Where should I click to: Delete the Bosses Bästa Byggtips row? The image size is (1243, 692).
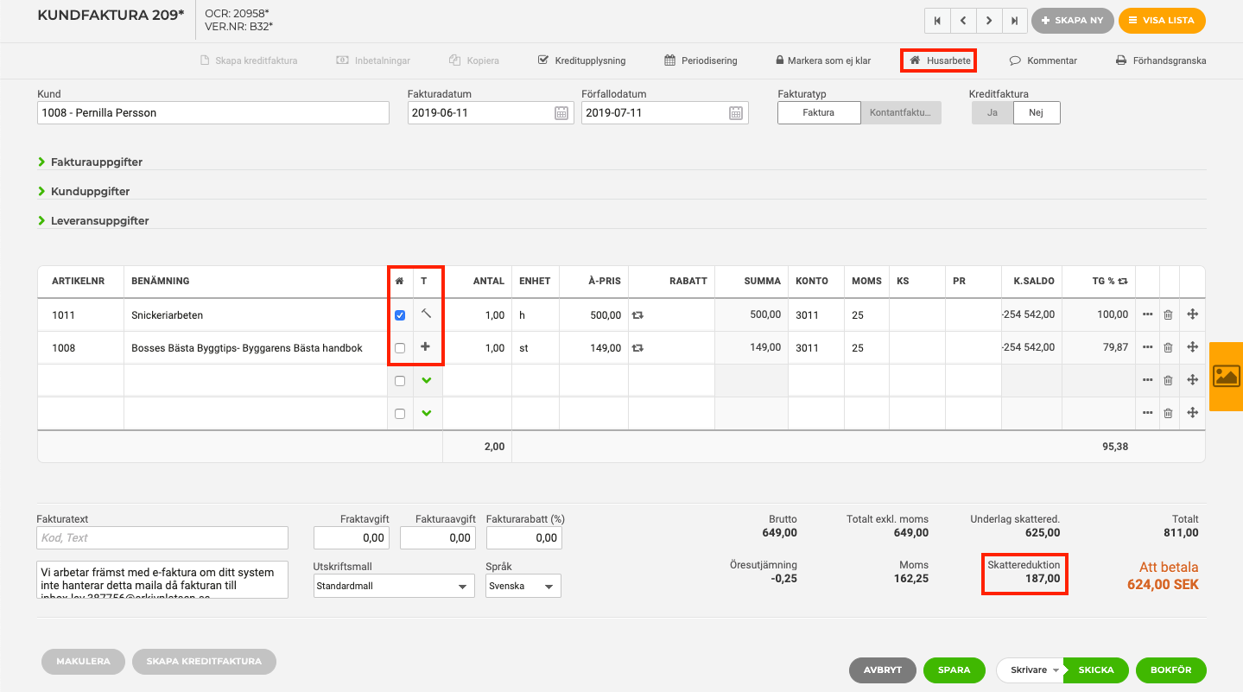(x=1168, y=348)
